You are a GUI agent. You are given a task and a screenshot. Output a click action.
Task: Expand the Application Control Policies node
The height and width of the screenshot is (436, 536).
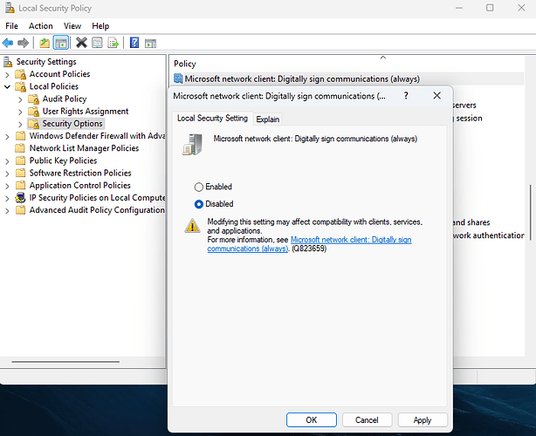pos(7,186)
